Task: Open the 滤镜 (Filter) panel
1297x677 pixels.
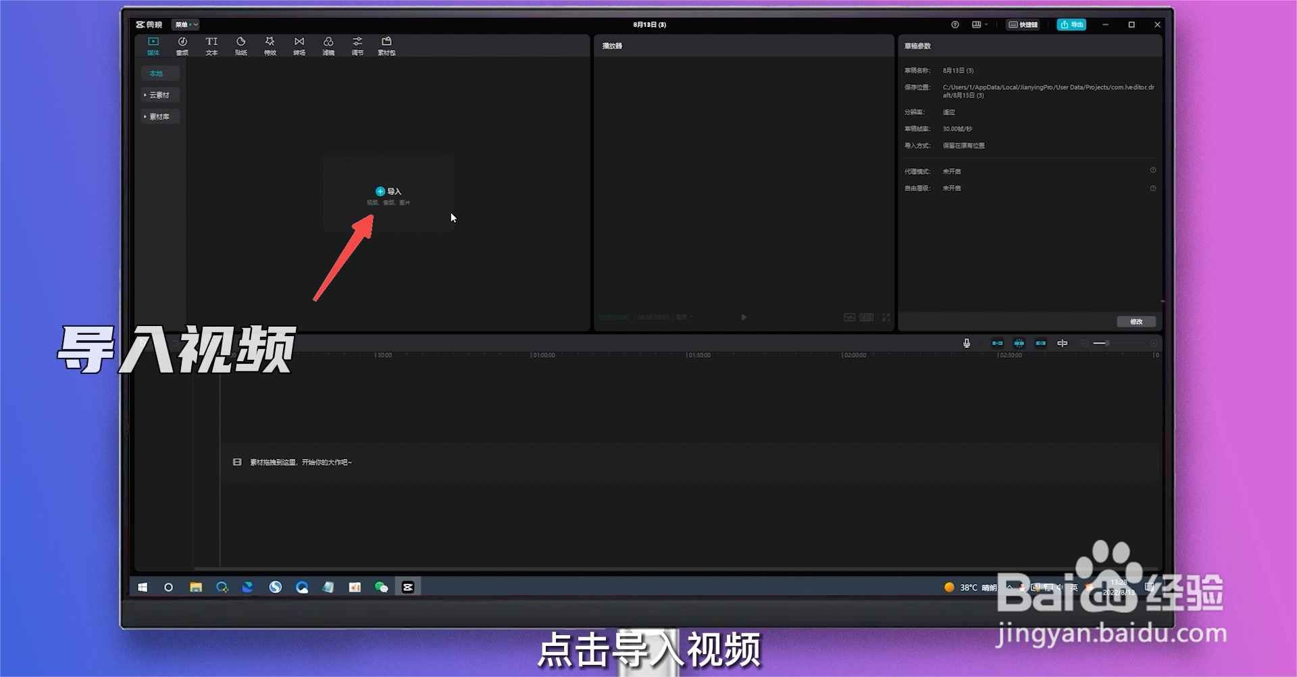Action: tap(328, 45)
